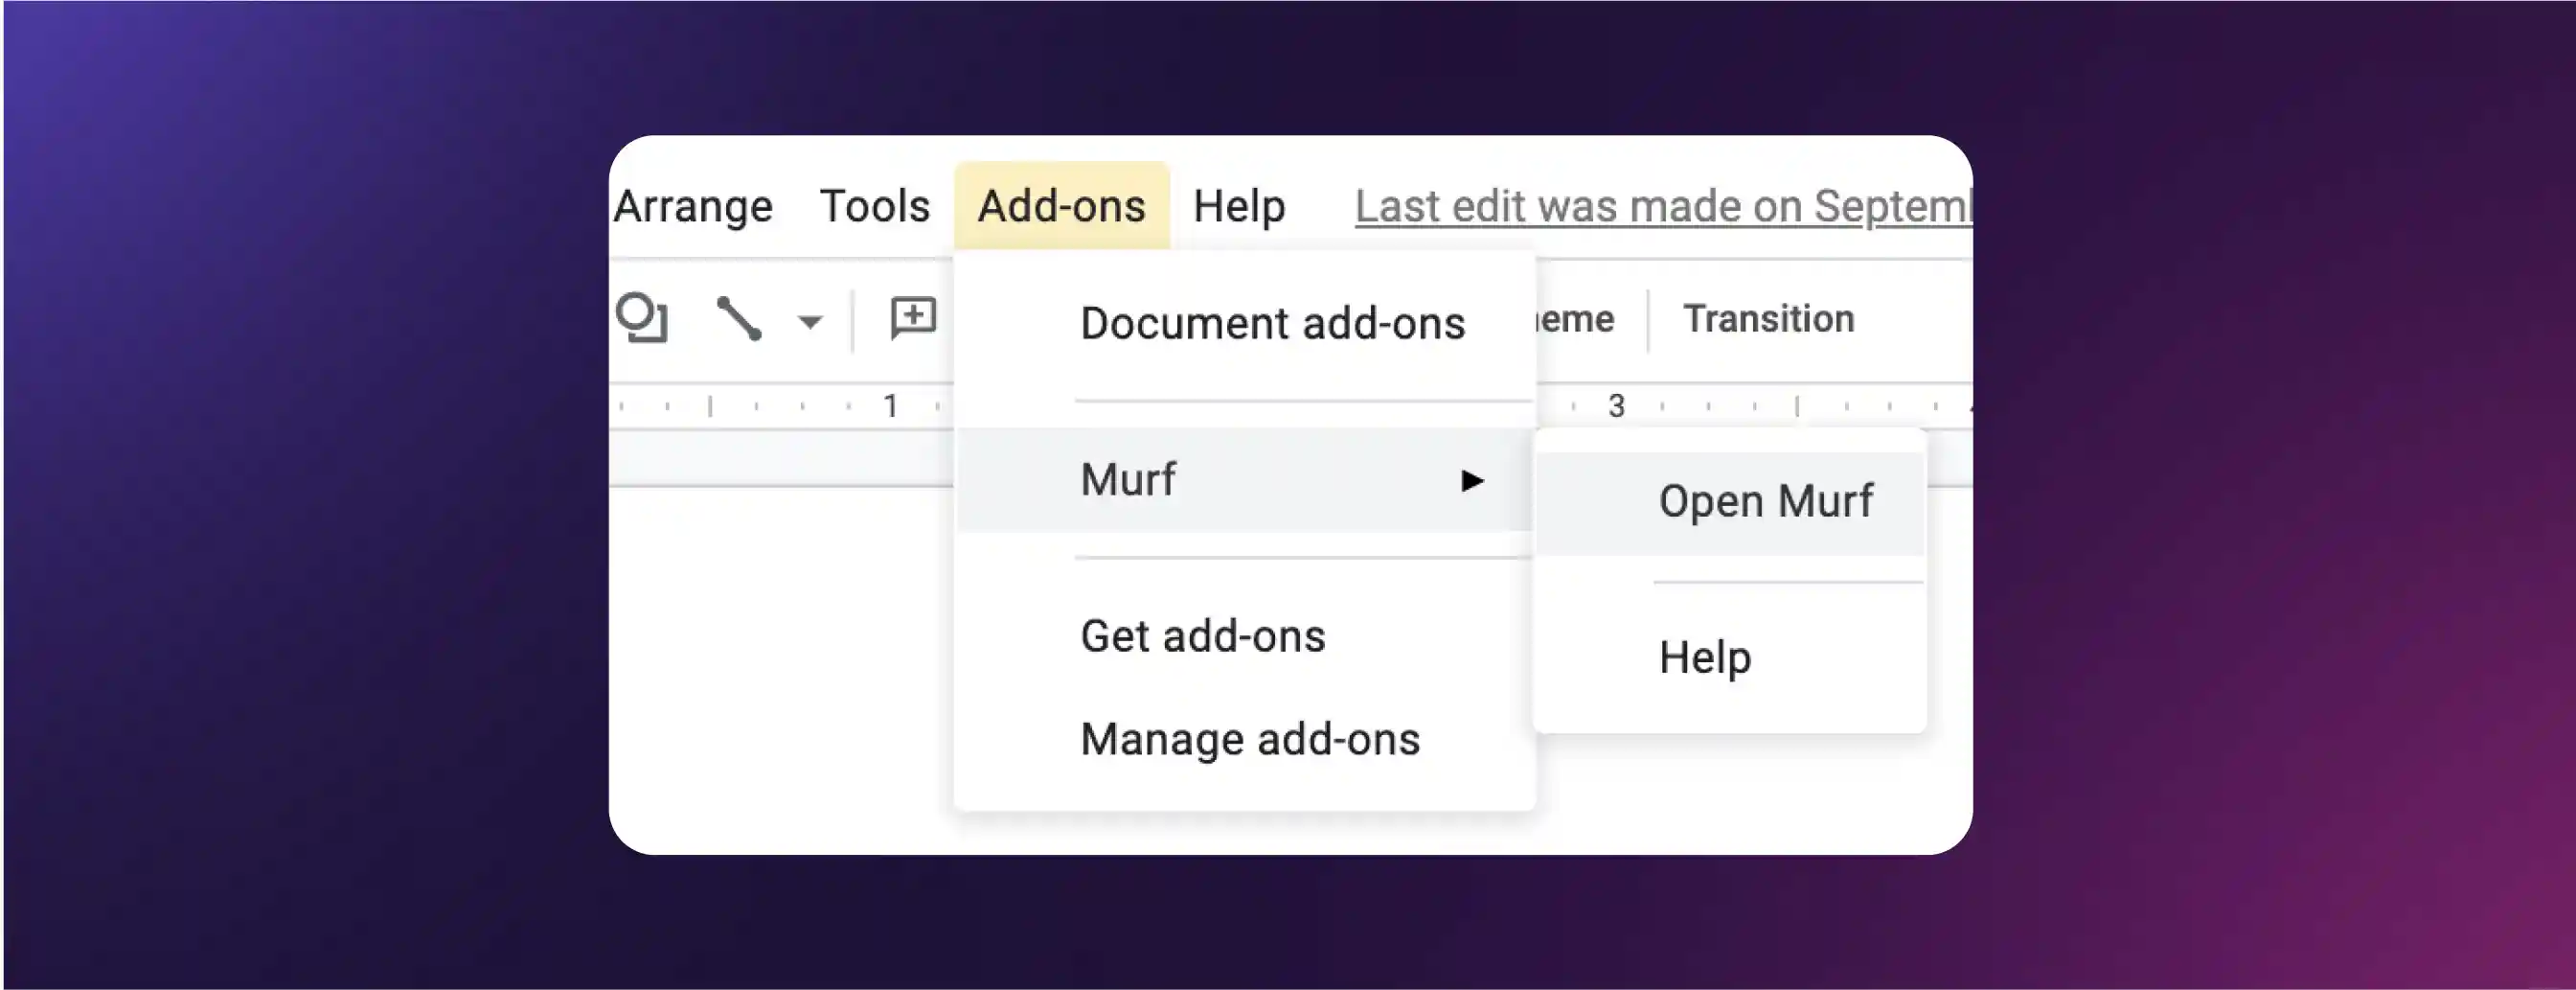Select the Shape tool icon

pyautogui.click(x=642, y=319)
